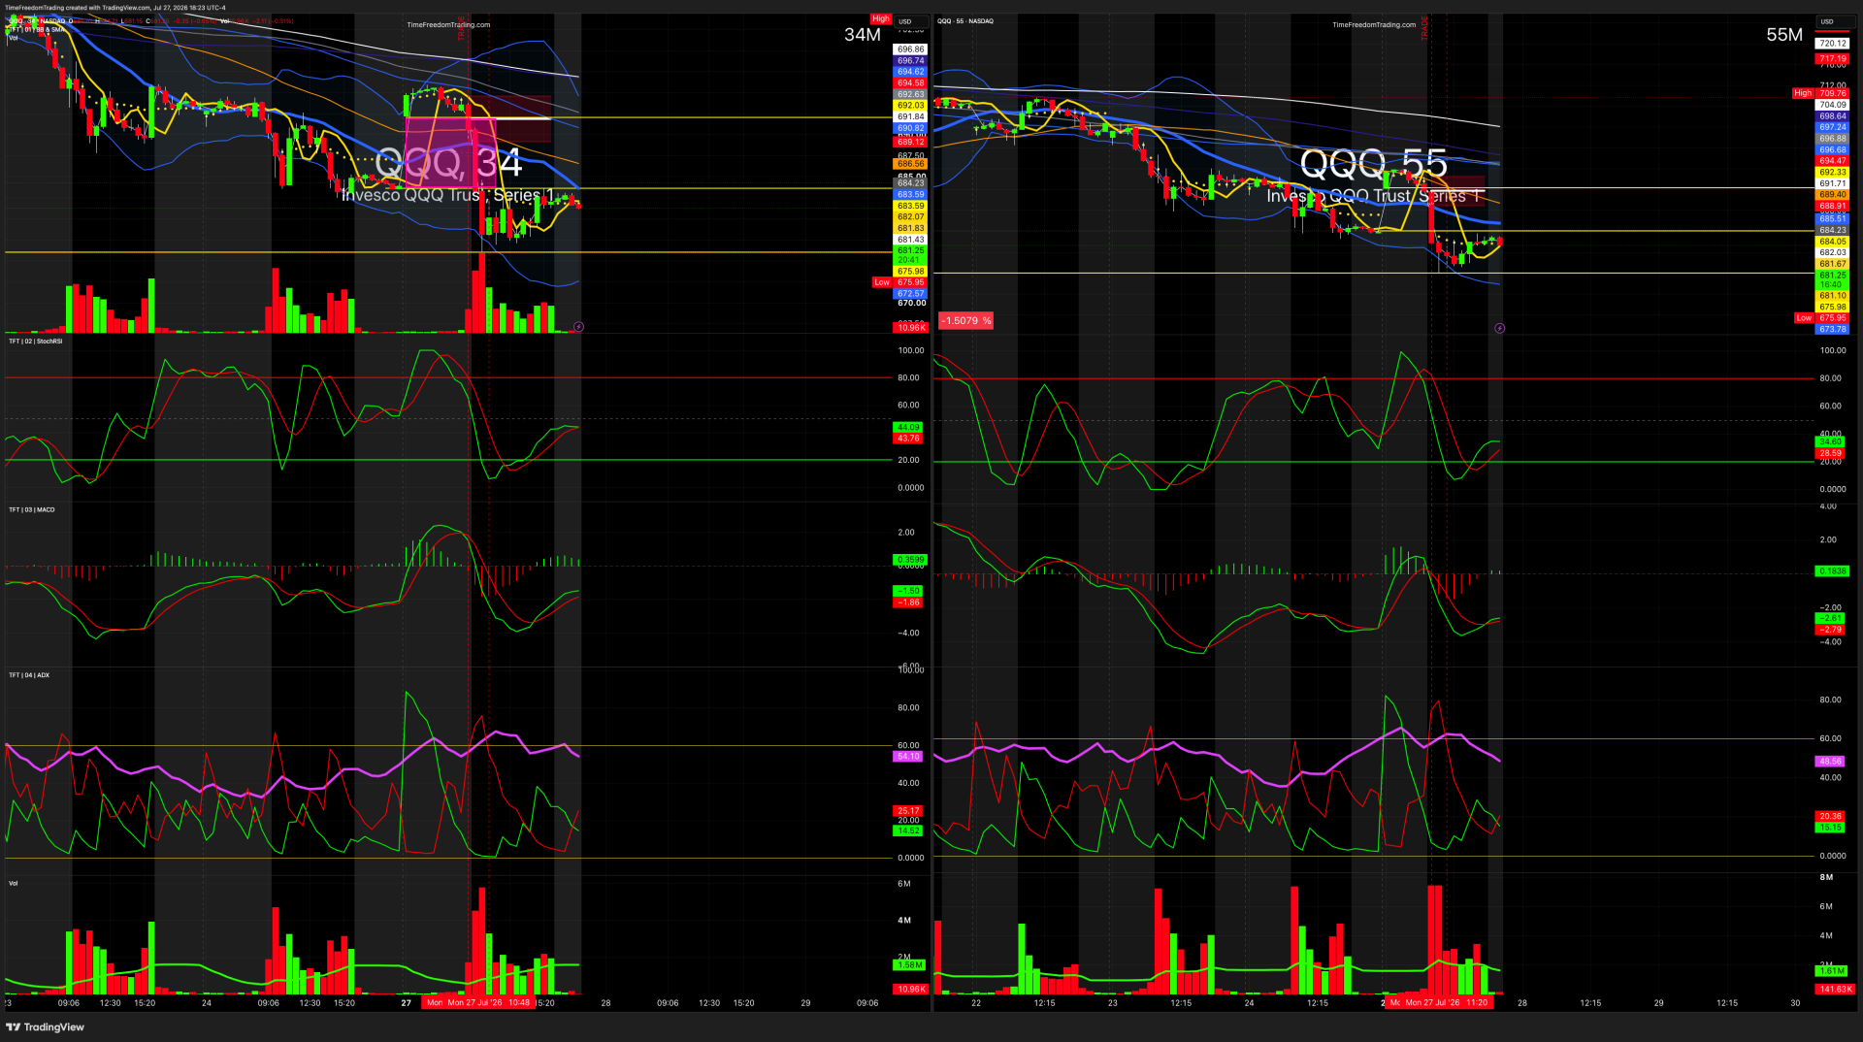The height and width of the screenshot is (1042, 1863).
Task: Click the yellow 692.33 price label
Action: point(1833,173)
